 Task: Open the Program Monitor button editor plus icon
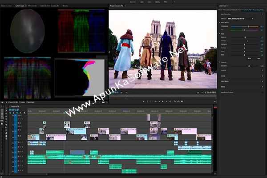tap(215, 101)
